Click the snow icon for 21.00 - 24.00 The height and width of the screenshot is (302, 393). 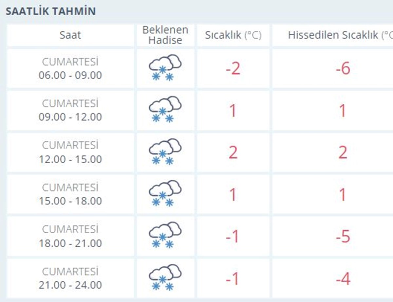tap(165, 278)
